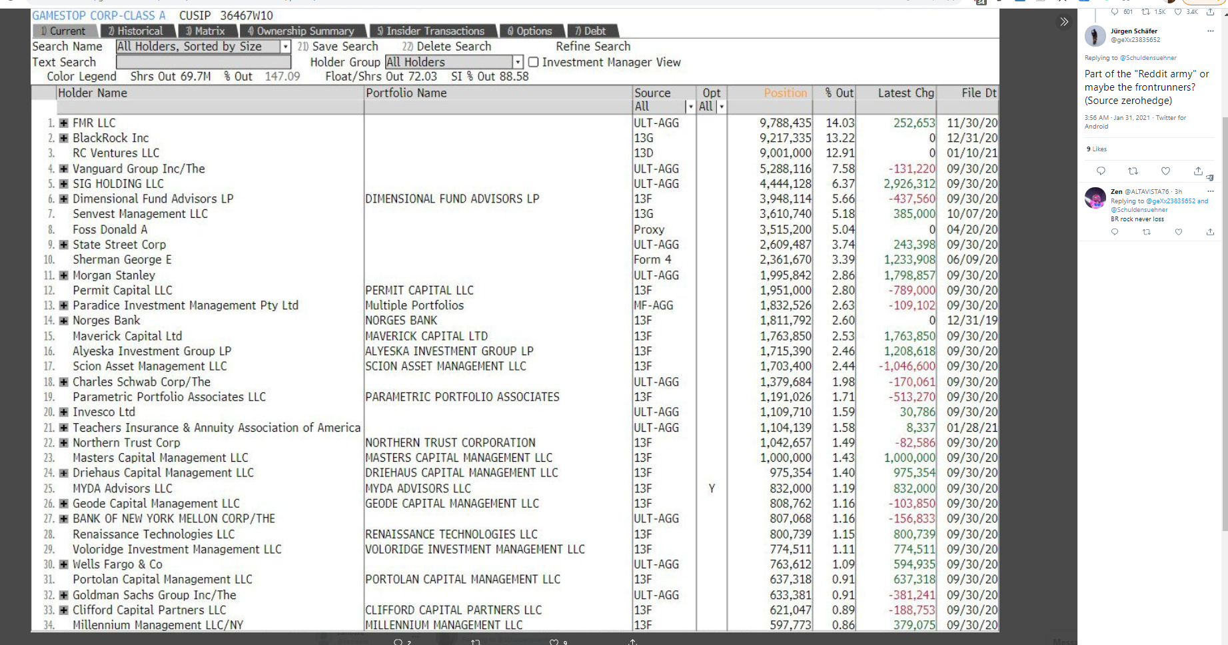The width and height of the screenshot is (1228, 645).
Task: Sort by % Out column header
Action: (839, 93)
